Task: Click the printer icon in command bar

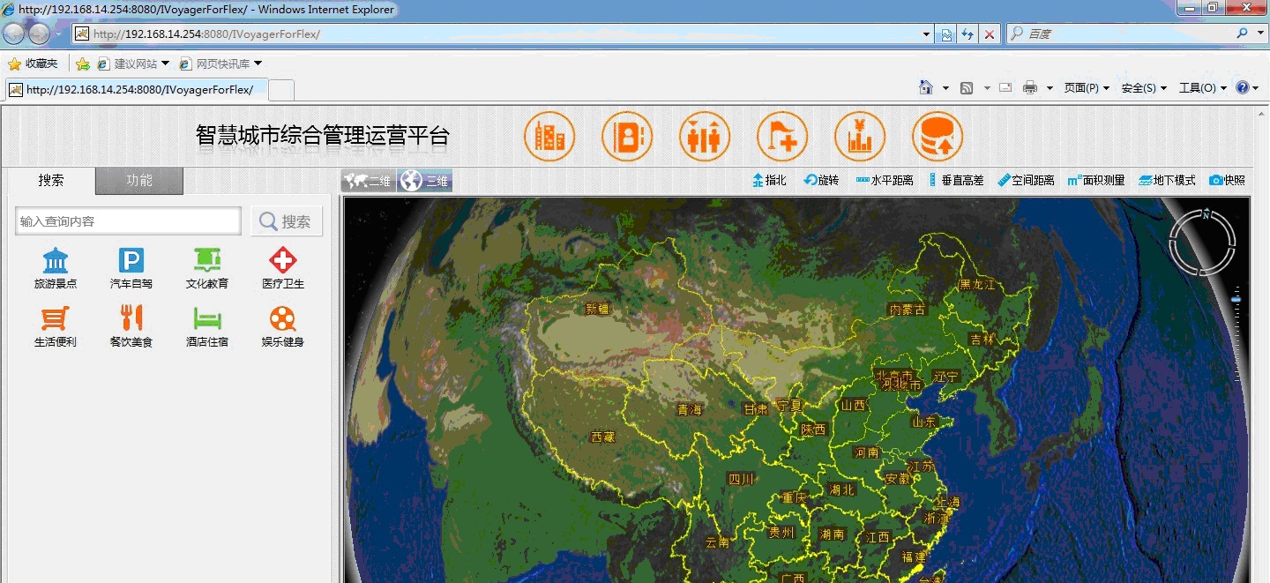Action: tap(1029, 87)
